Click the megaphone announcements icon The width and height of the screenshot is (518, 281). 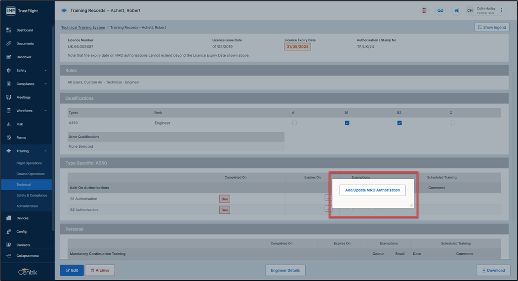click(x=456, y=10)
